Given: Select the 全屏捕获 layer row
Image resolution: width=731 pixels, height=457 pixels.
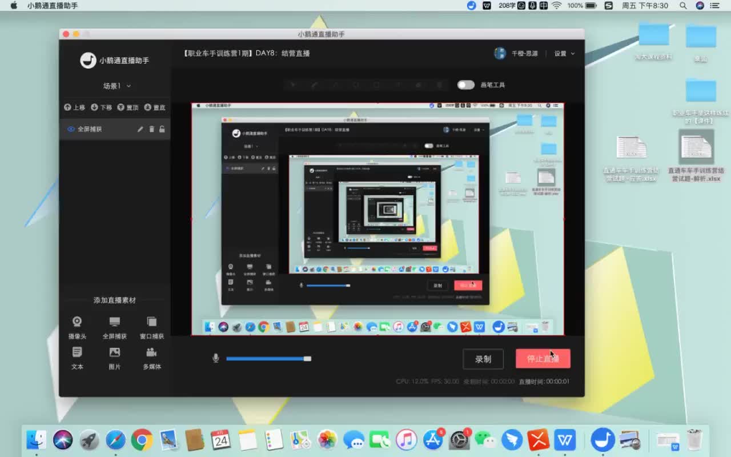Looking at the screenshot, I should [115, 129].
